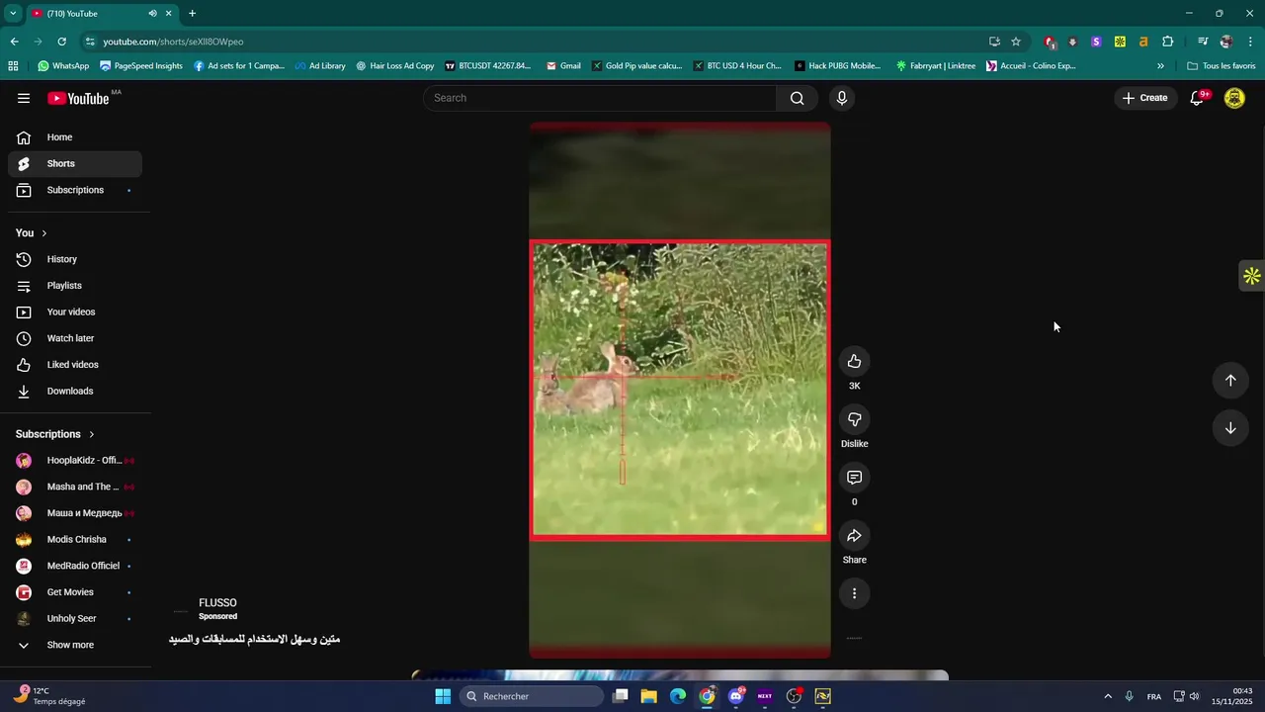
Task: Play or pause the rabbit Short video
Action: [680, 390]
